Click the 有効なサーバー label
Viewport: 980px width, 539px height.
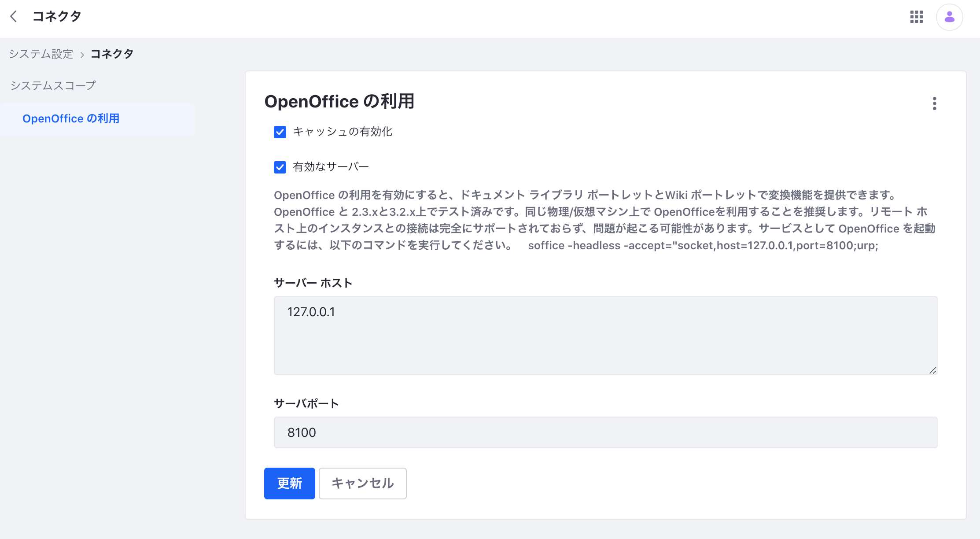(331, 167)
